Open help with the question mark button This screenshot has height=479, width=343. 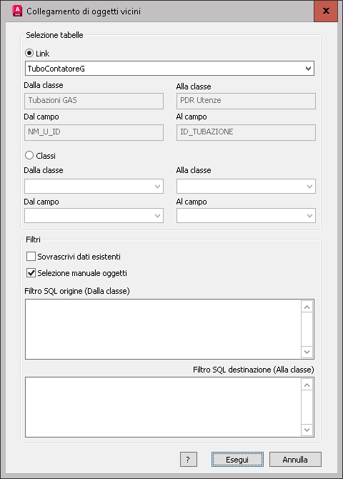point(189,459)
